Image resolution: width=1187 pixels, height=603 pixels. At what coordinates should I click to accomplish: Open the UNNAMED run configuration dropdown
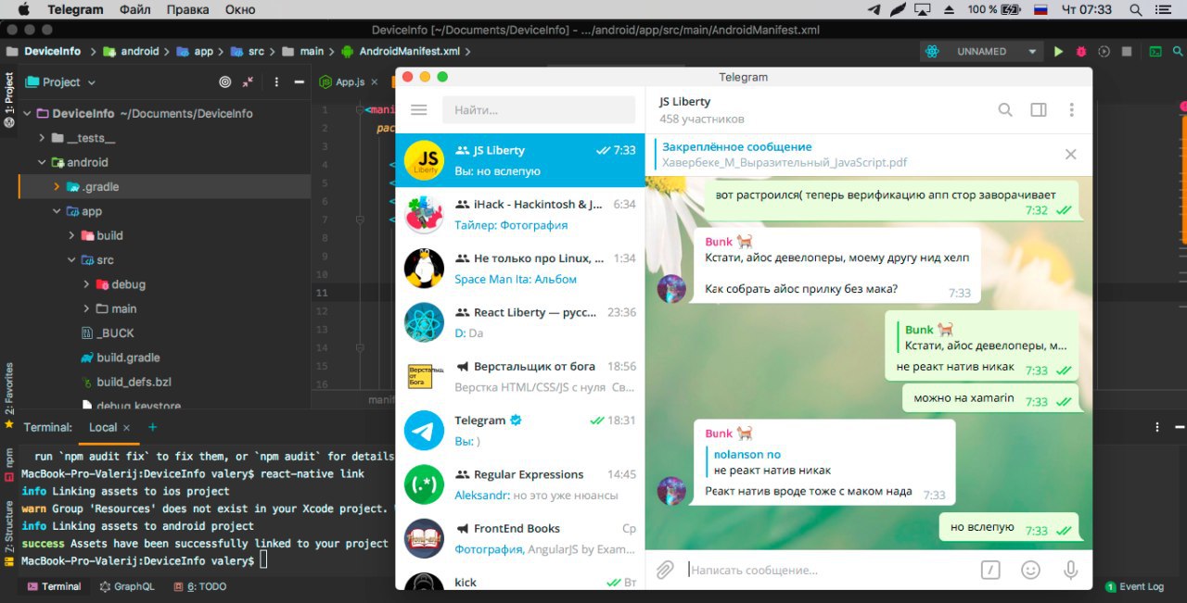pyautogui.click(x=982, y=52)
